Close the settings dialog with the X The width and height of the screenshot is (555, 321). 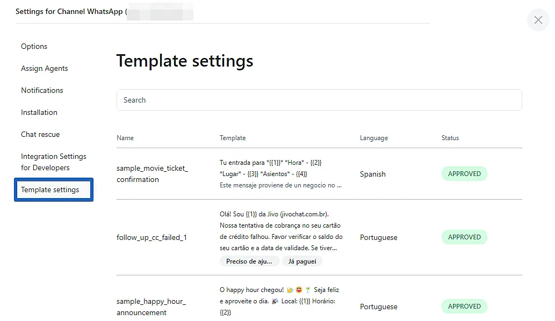point(538,20)
